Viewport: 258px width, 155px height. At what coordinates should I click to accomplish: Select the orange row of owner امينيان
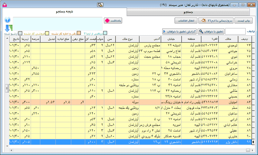pyautogui.click(x=131, y=102)
